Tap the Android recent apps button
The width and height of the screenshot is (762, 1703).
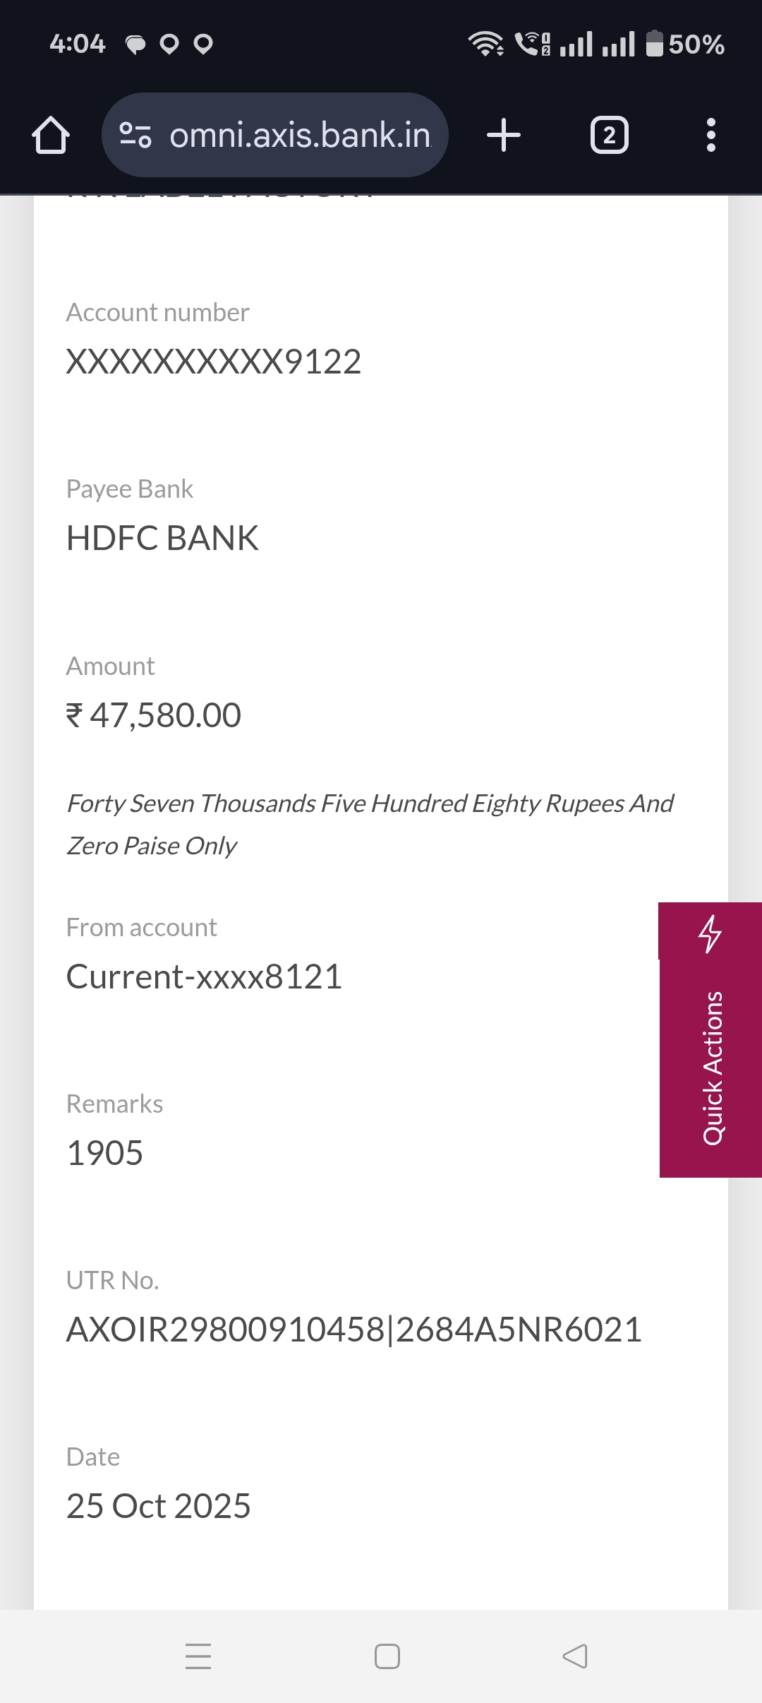point(198,1656)
